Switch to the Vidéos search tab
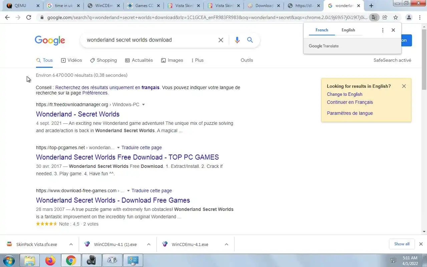 (71, 60)
